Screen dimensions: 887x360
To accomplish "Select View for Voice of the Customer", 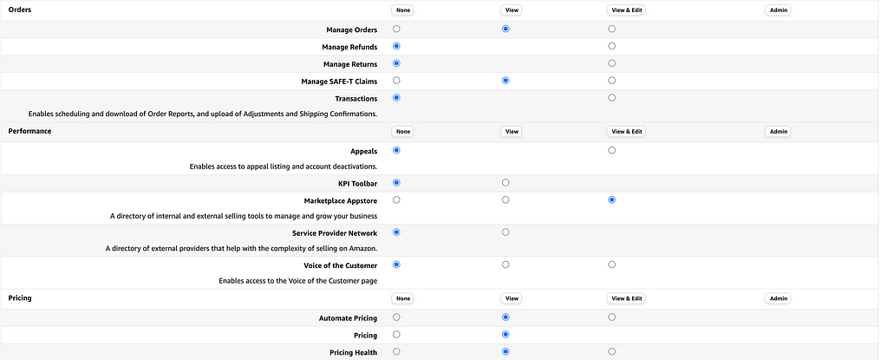I will (505, 265).
